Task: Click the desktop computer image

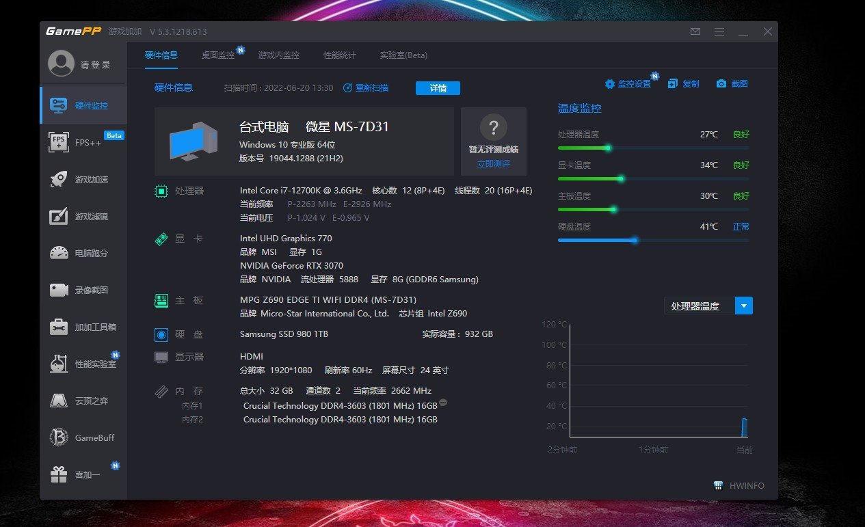Action: point(194,141)
